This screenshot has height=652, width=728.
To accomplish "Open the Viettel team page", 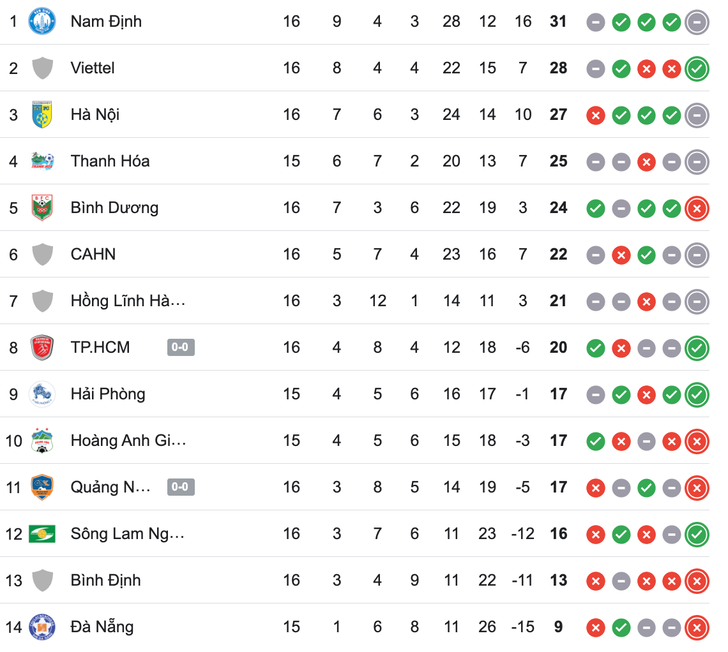I will (93, 68).
